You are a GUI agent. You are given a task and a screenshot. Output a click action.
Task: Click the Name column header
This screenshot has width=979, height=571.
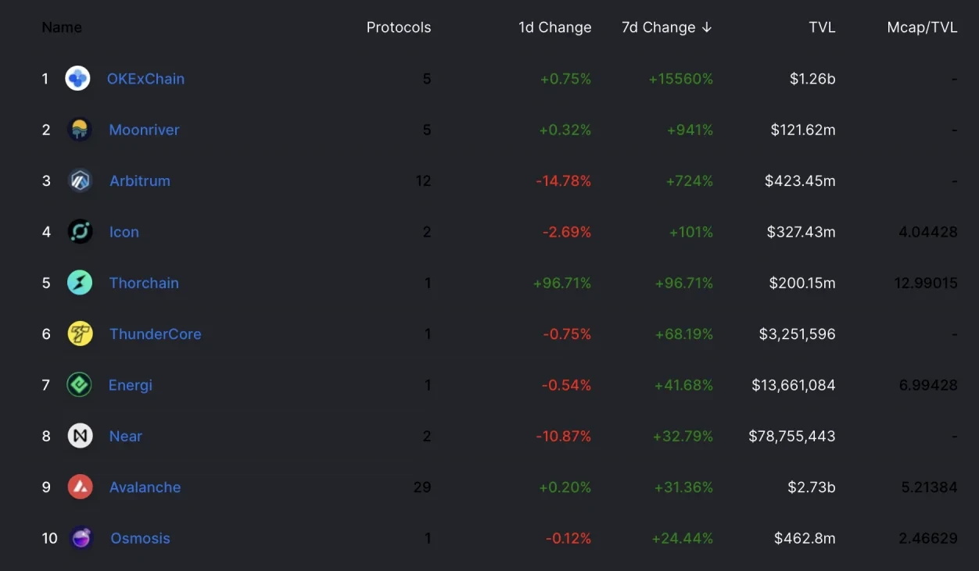62,27
